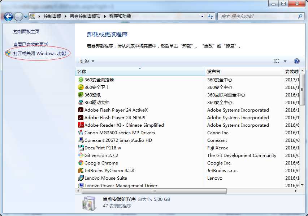Viewport: 308px width, 216px height.
Task: Click the change view icon button
Action: [x=276, y=61]
